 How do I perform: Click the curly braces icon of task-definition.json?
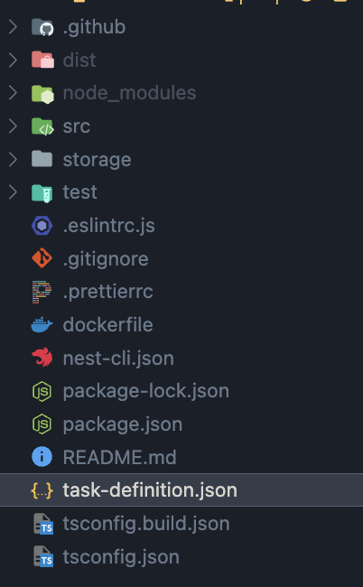point(42,490)
